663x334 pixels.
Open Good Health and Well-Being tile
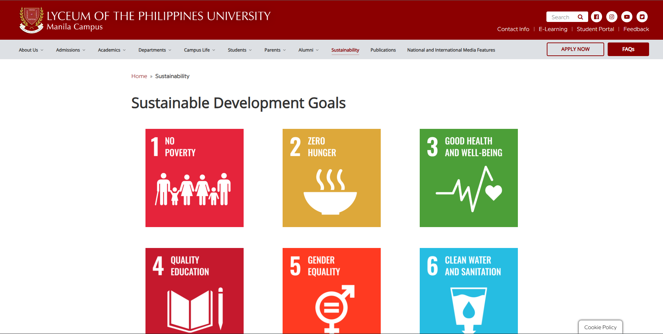469,178
